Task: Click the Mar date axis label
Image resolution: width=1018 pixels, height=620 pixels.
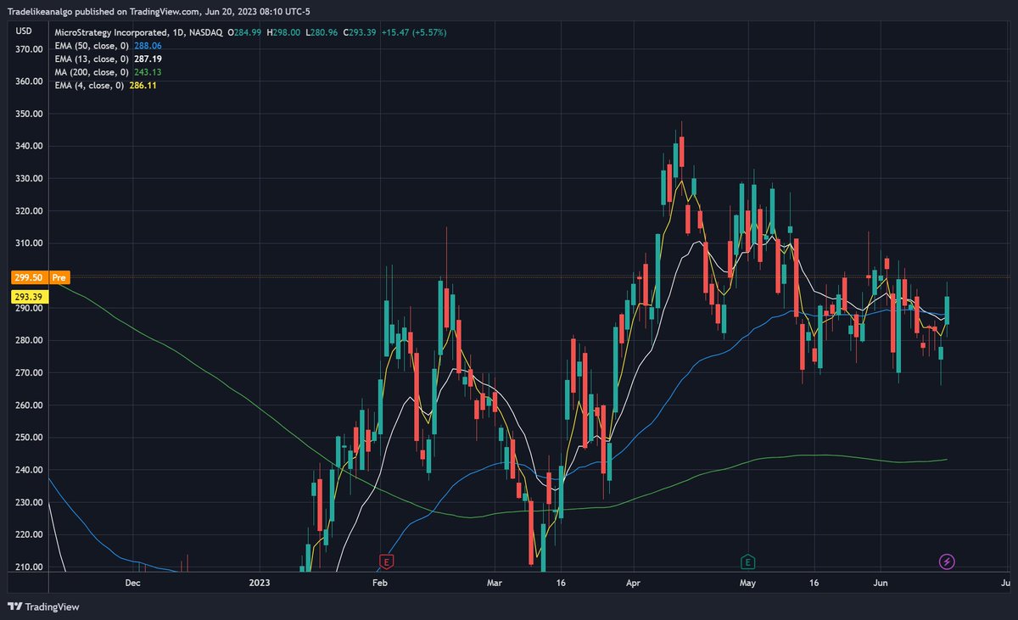Action: pos(495,583)
